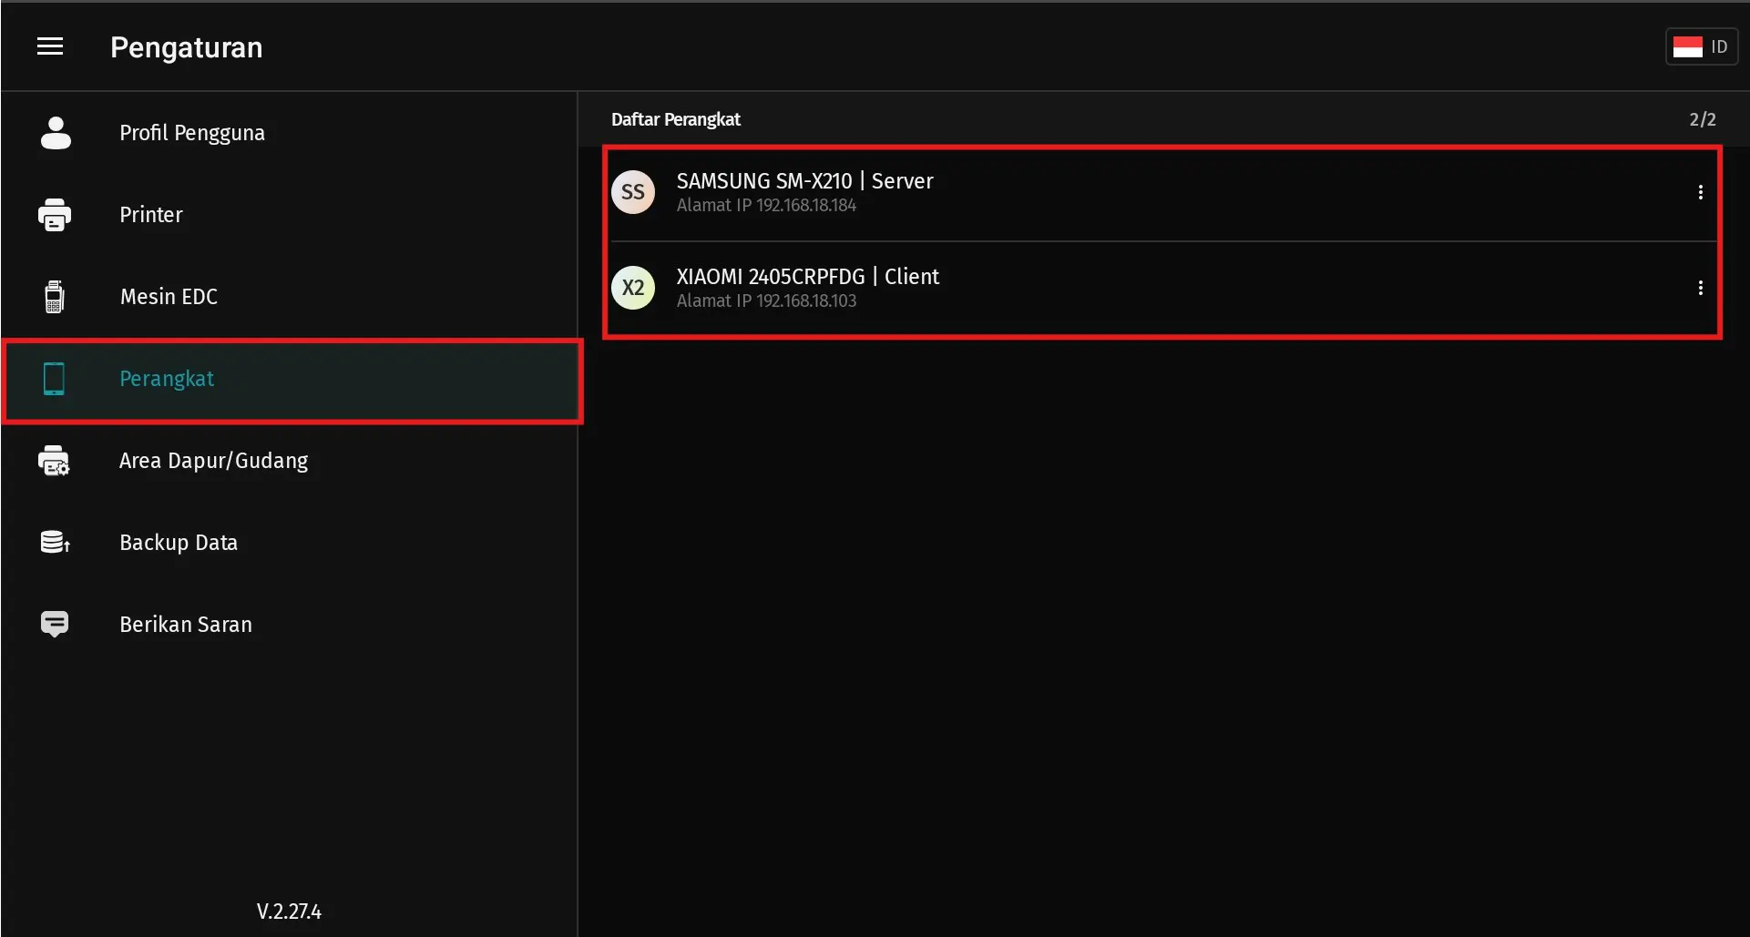The image size is (1750, 937).
Task: Click the backup database icon
Action: tap(55, 543)
